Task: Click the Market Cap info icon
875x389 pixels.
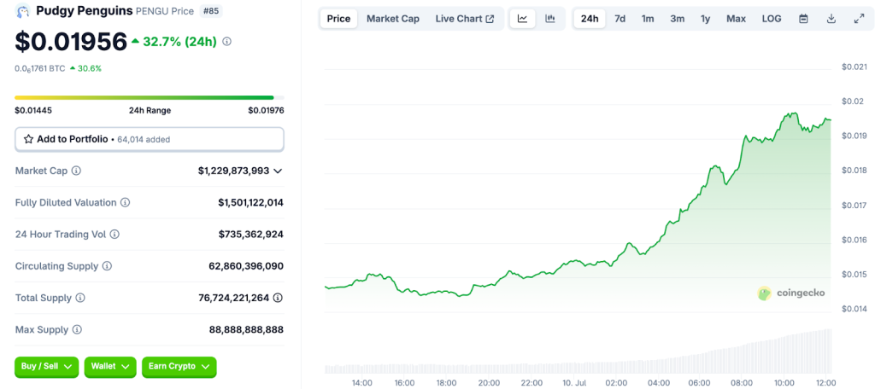Action: point(76,171)
